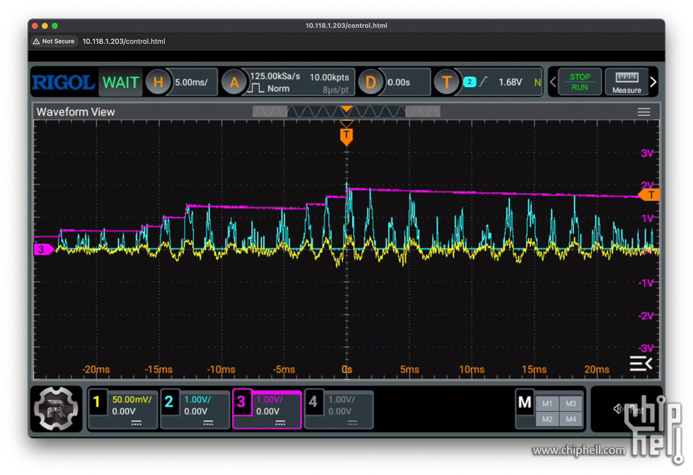
Task: Open the Trigger (T) settings icon
Action: [x=447, y=82]
